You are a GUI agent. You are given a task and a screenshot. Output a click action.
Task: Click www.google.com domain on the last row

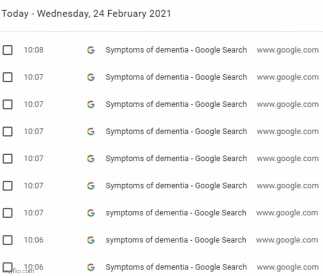click(288, 267)
